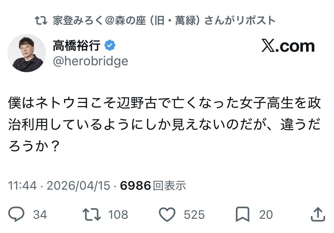The height and width of the screenshot is (233, 334).
Task: Click the bookmark count 20
Action: pyautogui.click(x=266, y=215)
